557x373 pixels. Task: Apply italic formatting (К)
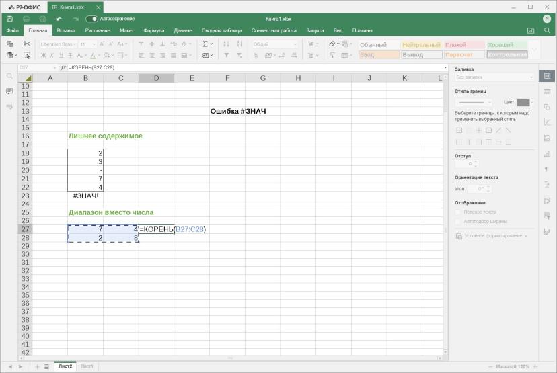(52, 55)
